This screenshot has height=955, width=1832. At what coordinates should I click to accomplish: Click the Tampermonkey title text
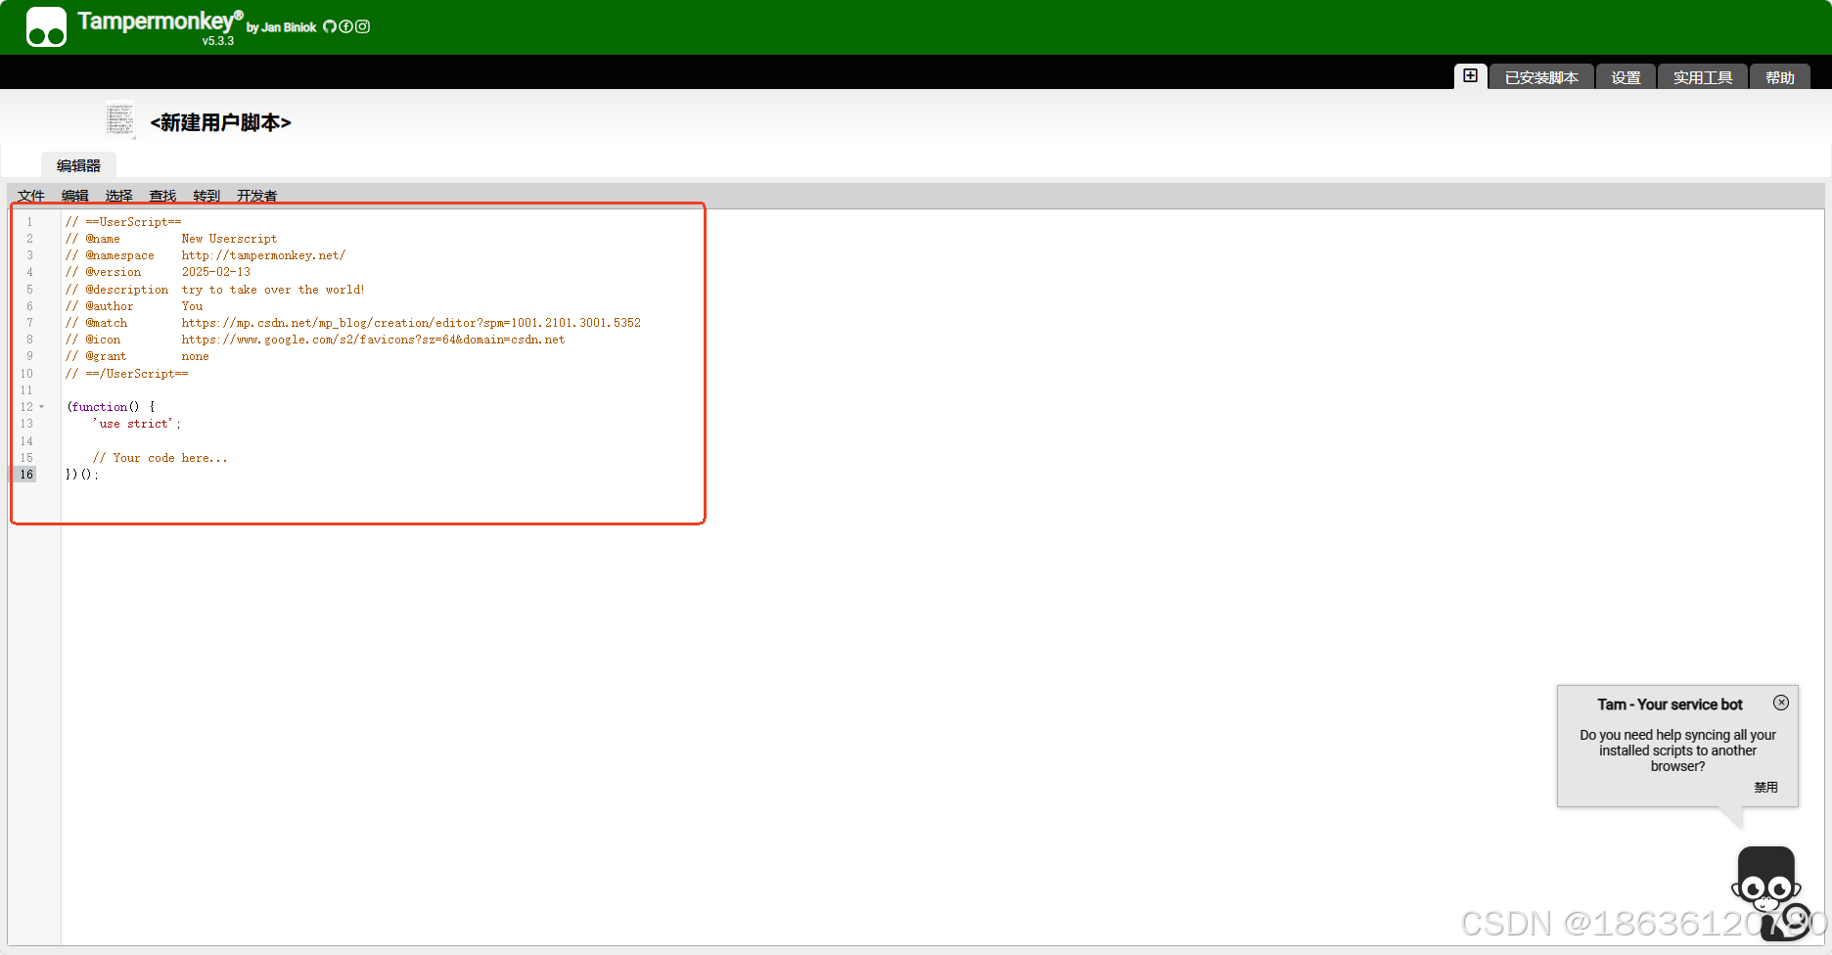click(157, 21)
